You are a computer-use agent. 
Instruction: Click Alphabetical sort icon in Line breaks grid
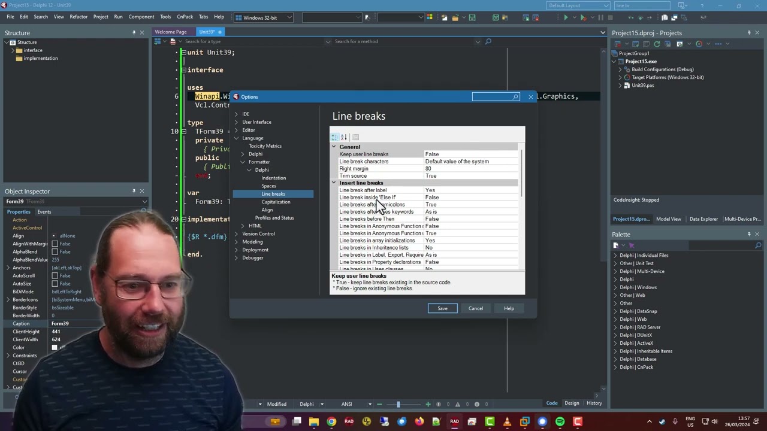point(344,137)
